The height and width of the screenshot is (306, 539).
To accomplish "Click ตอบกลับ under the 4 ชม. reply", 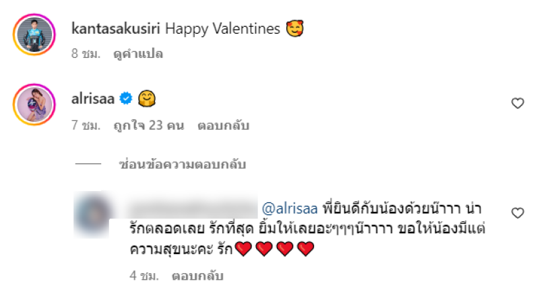I will (197, 276).
